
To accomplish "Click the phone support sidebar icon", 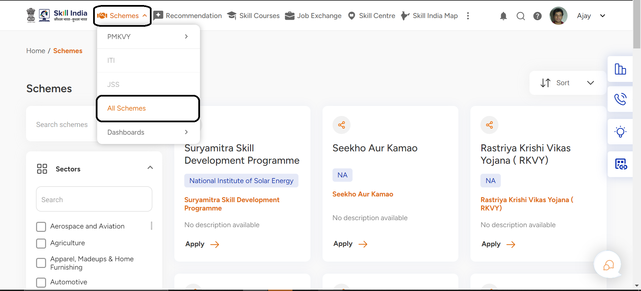I will point(621,99).
